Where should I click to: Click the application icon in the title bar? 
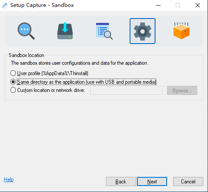pyautogui.click(x=5, y=5)
